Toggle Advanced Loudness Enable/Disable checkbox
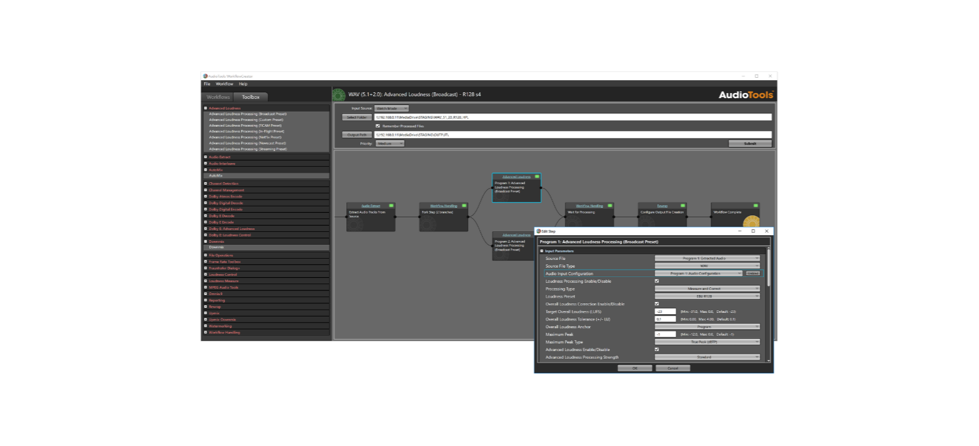The height and width of the screenshot is (446, 979). [657, 350]
